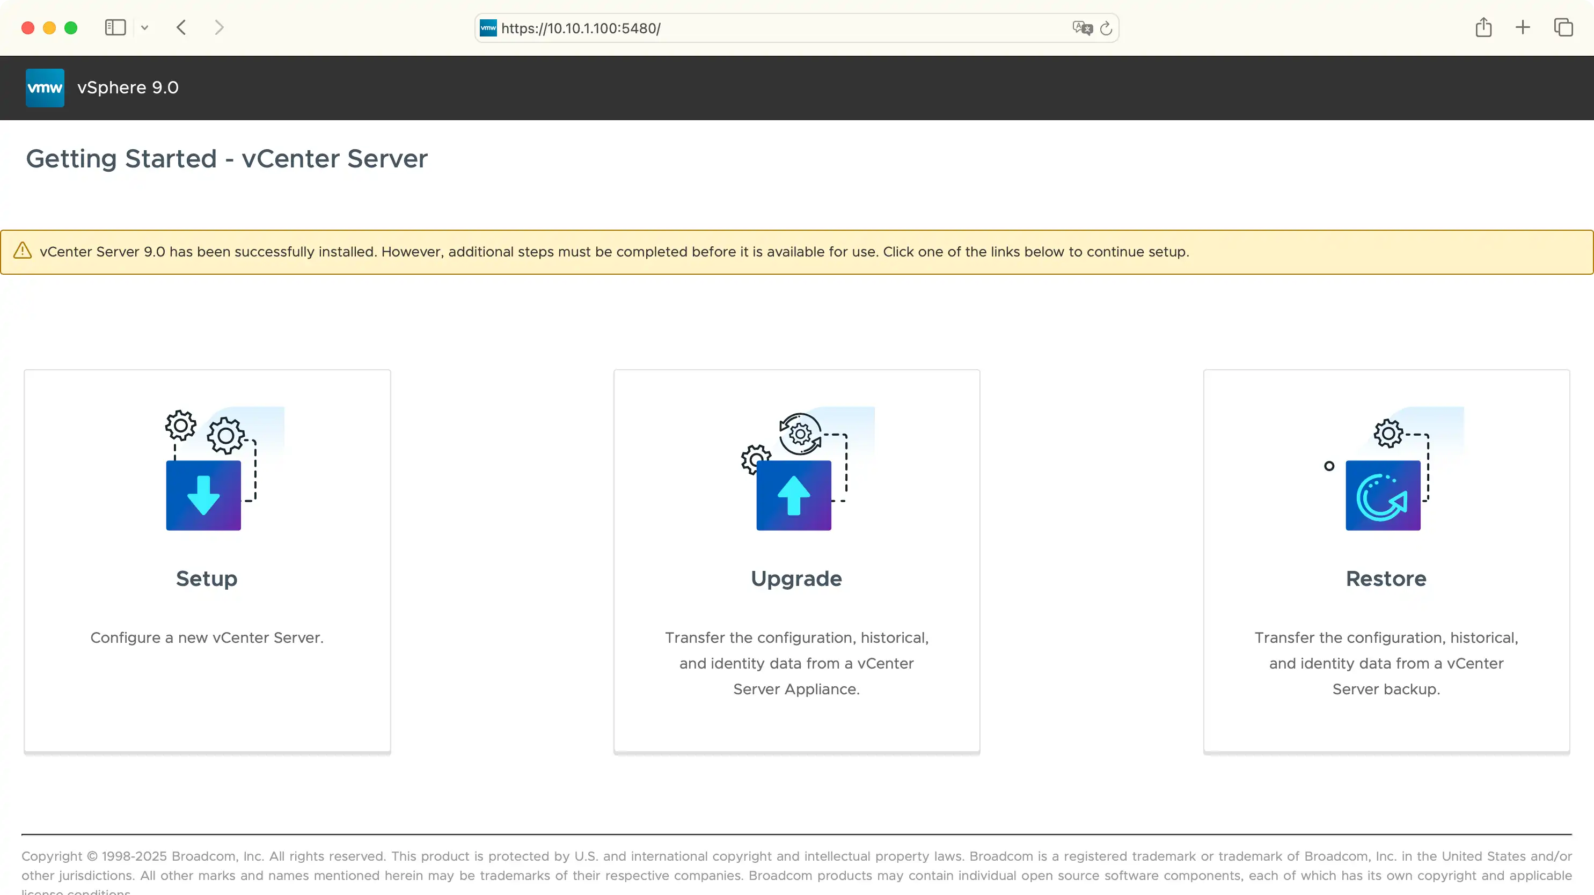Toggle the Safari sidebar visibility
The width and height of the screenshot is (1594, 895).
tap(115, 27)
